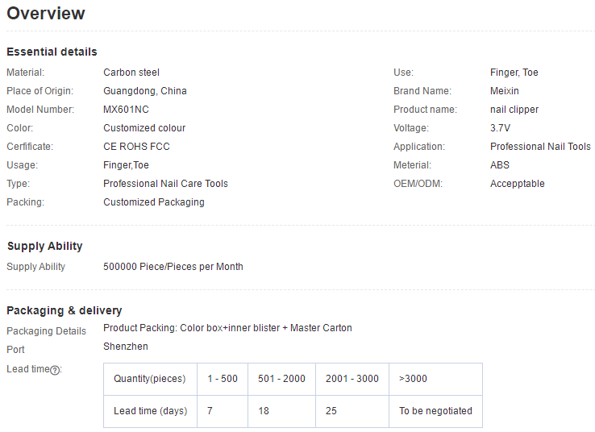The image size is (595, 432).
Task: Click model number MX601NC
Action: 126,110
